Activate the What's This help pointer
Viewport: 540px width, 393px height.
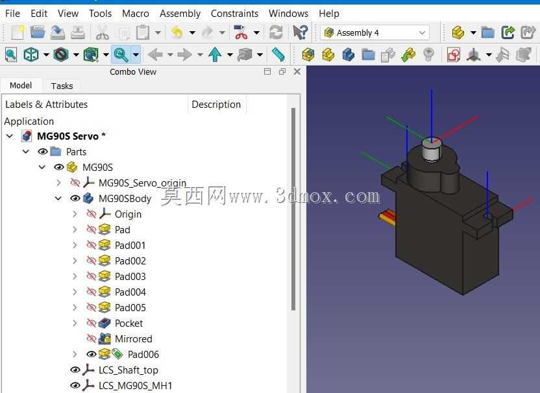point(300,32)
